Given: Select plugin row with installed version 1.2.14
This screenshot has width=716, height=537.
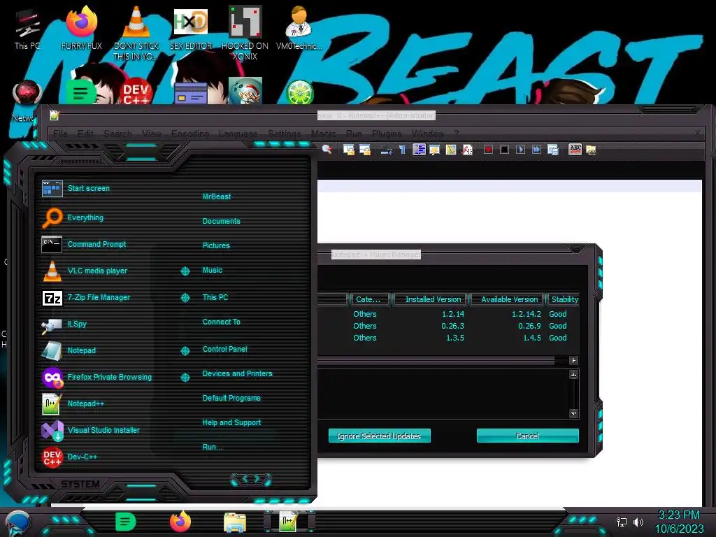Looking at the screenshot, I should [x=448, y=314].
